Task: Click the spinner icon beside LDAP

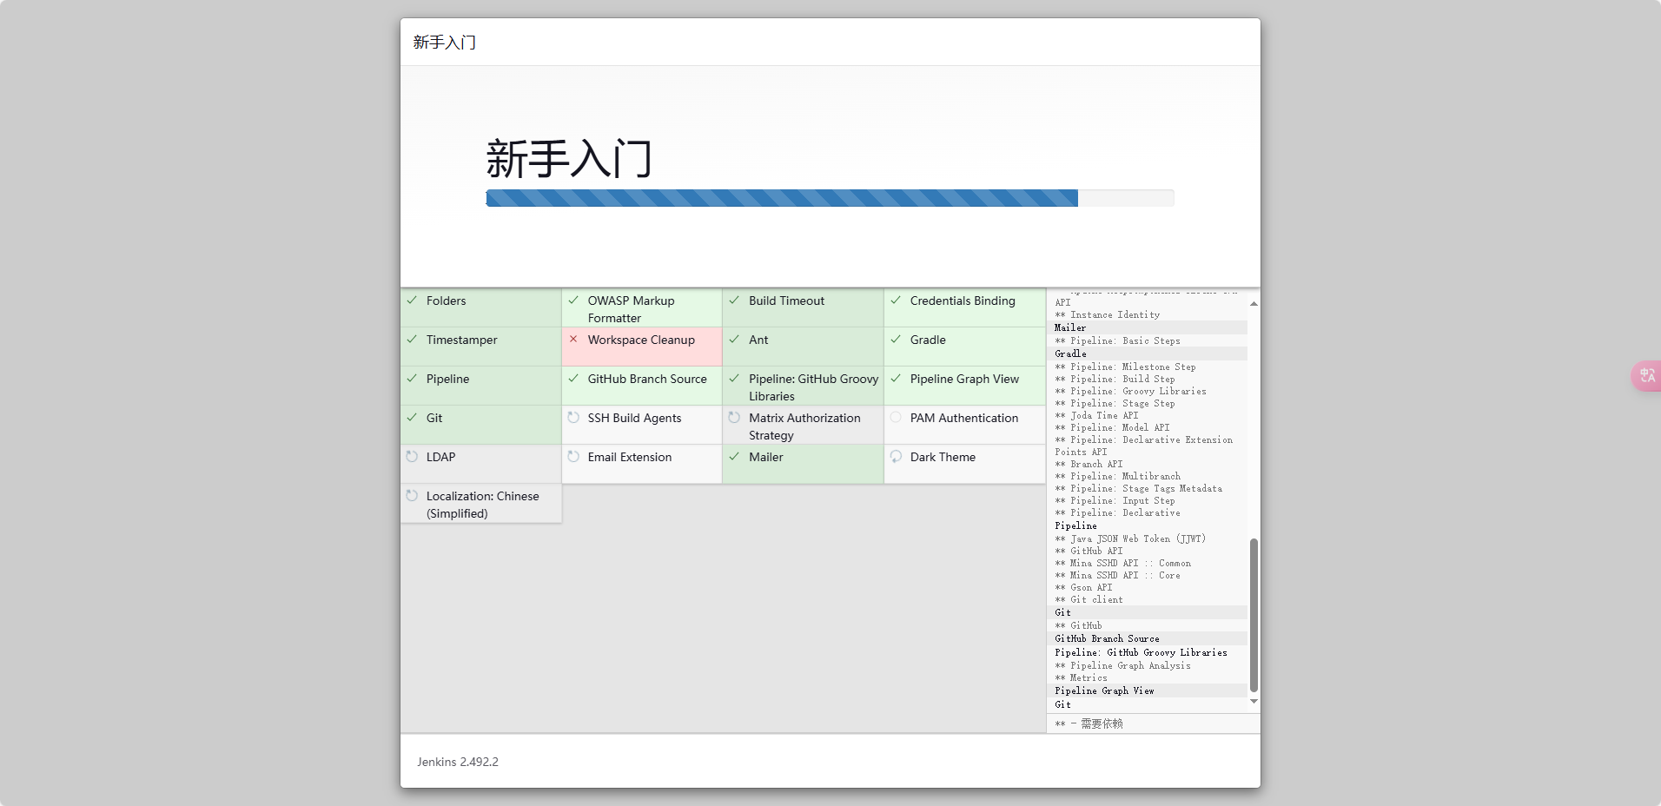Action: click(x=412, y=457)
